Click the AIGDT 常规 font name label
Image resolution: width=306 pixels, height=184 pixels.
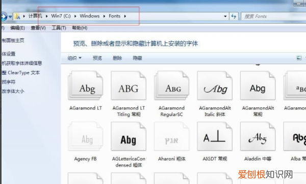point(215,159)
